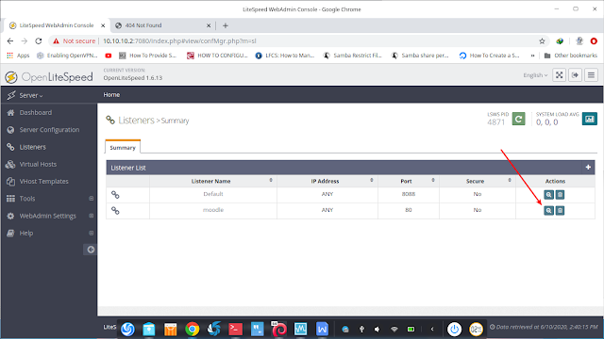The image size is (604, 339).
Task: Add a new listener with plus icon
Action: coord(588,168)
